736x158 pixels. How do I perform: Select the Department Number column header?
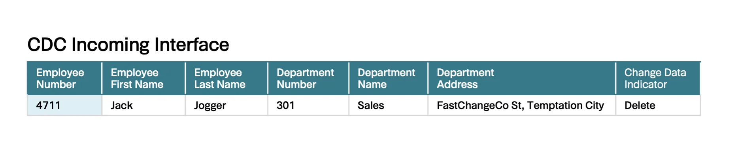pyautogui.click(x=305, y=78)
